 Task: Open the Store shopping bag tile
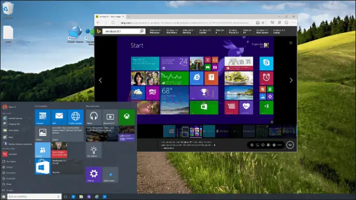coord(42,166)
